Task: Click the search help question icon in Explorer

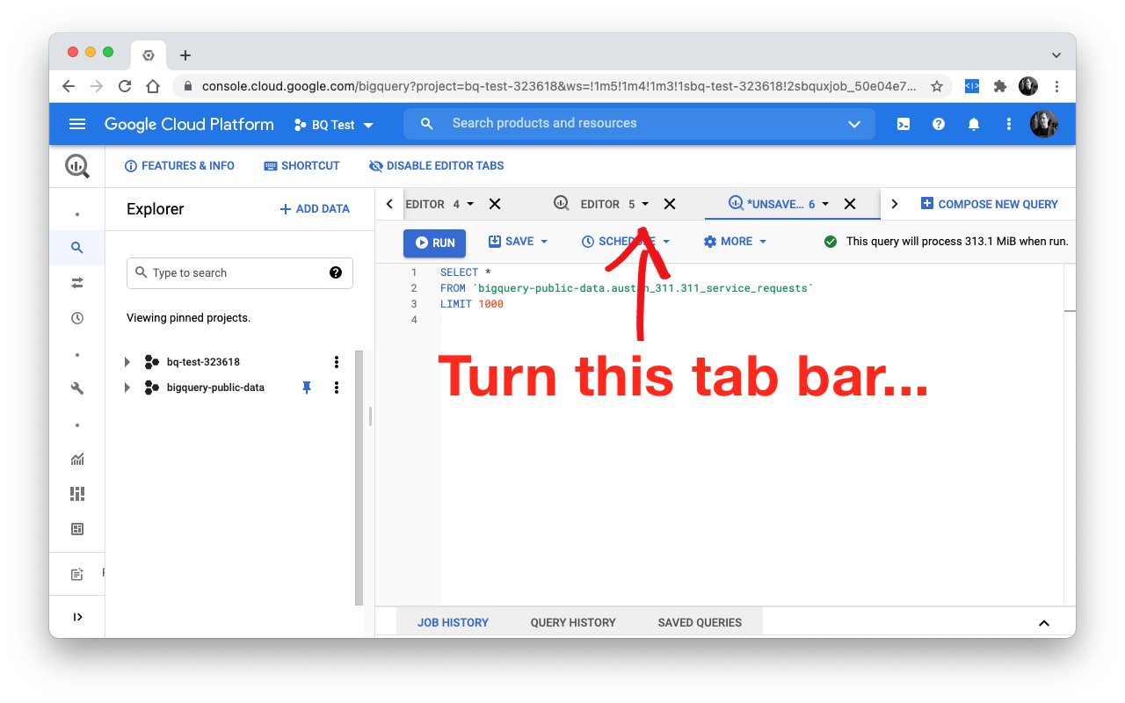Action: coord(336,272)
